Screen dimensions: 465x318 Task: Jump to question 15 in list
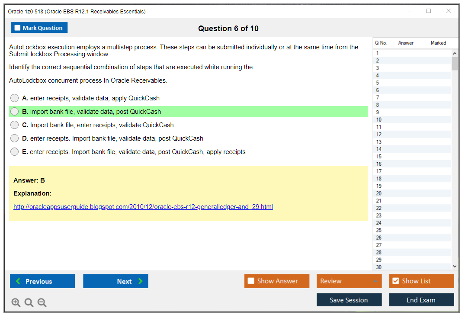pyautogui.click(x=379, y=157)
